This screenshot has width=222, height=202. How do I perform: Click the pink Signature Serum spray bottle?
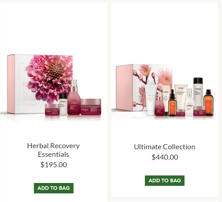pos(74,97)
